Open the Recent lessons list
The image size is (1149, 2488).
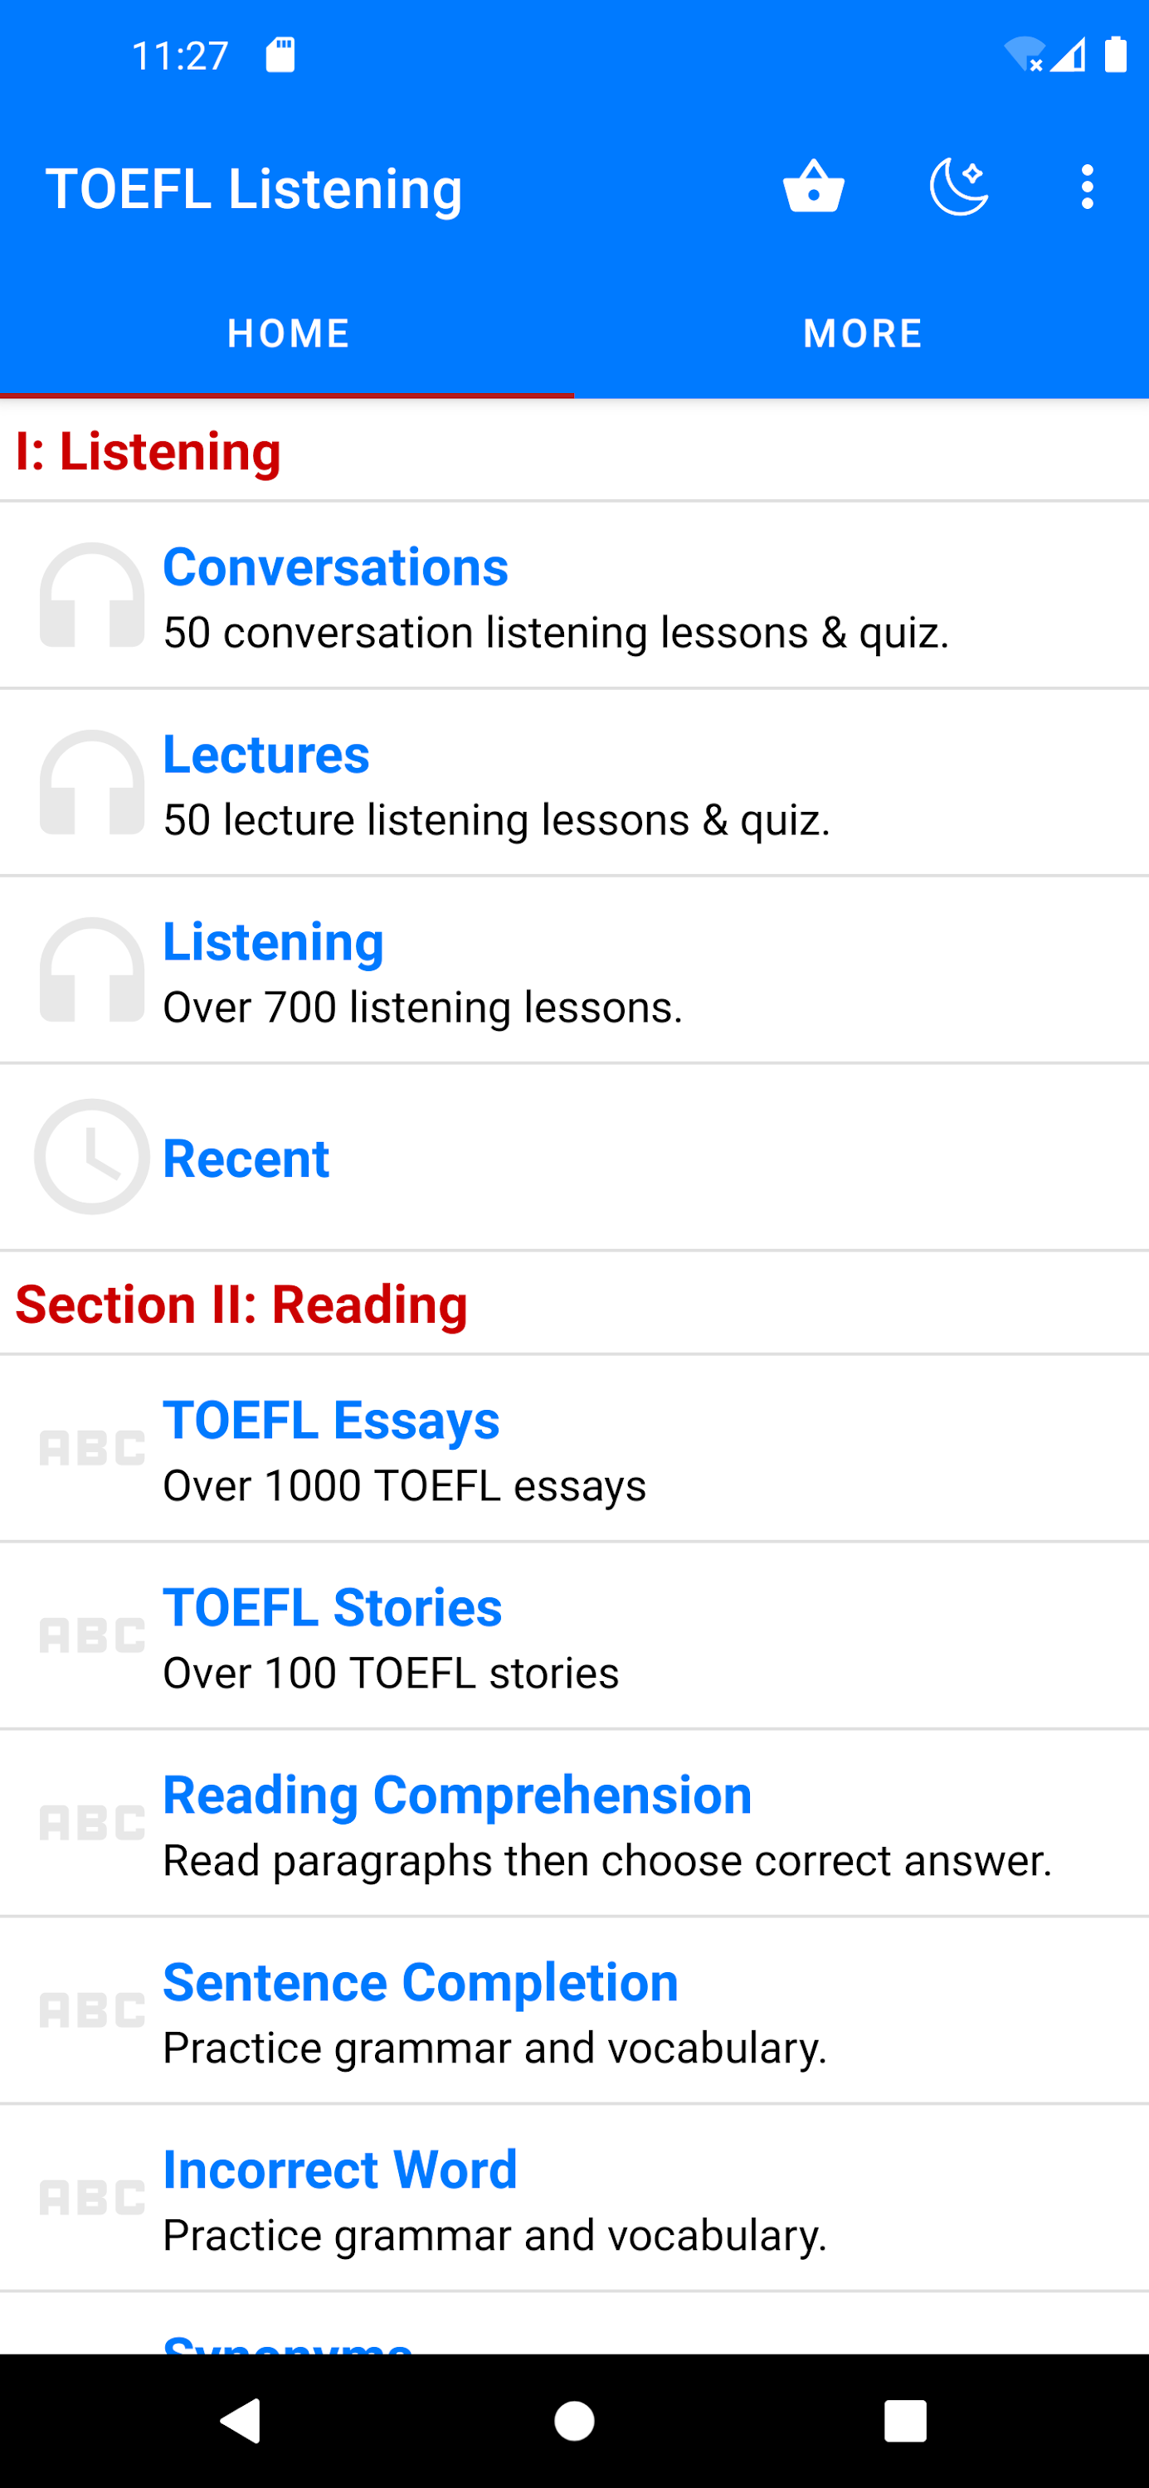pos(246,1158)
